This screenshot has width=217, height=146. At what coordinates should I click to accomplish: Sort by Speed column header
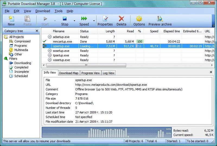click(x=152, y=31)
